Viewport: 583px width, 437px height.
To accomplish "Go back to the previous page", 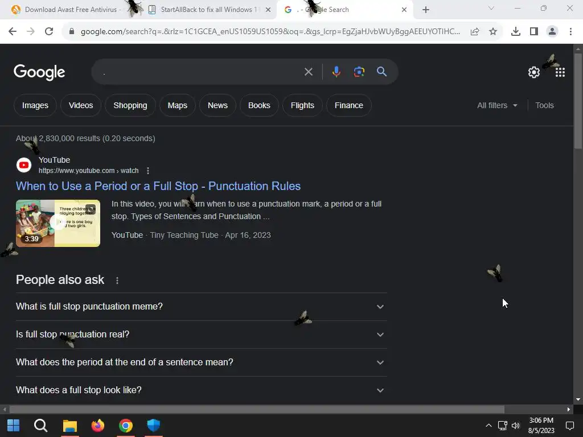I will [13, 32].
